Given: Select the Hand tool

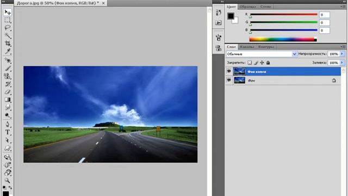Looking at the screenshot, I should point(8,173).
